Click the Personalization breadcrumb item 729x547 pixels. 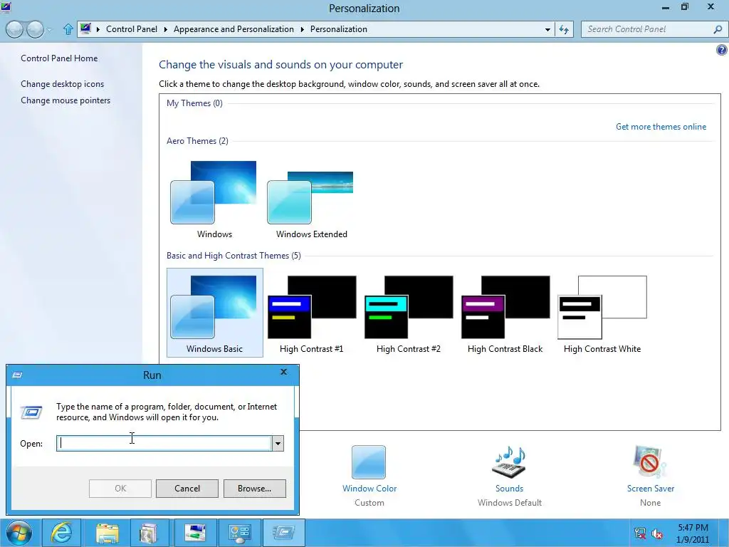[338, 28]
